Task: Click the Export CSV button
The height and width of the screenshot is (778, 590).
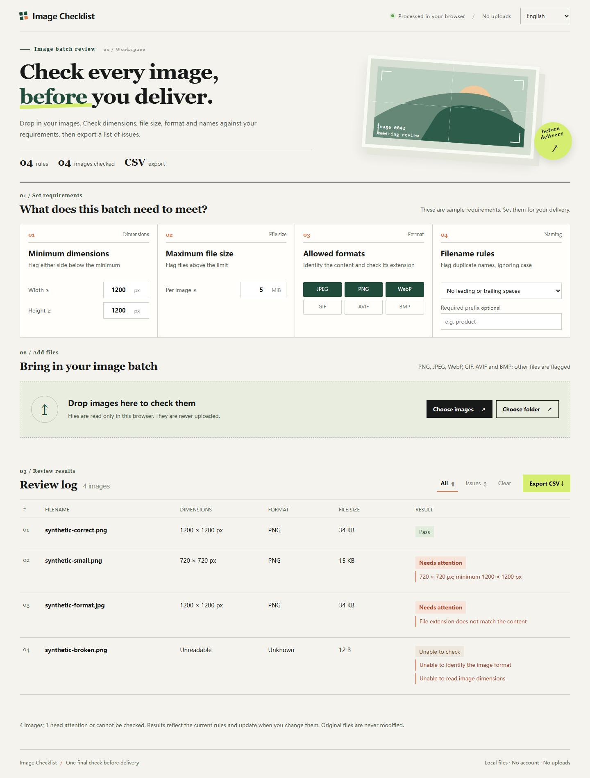Action: click(x=547, y=484)
